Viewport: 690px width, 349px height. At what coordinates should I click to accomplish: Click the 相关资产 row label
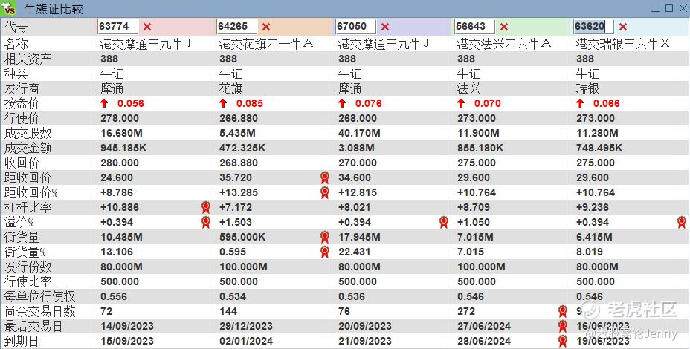28,59
